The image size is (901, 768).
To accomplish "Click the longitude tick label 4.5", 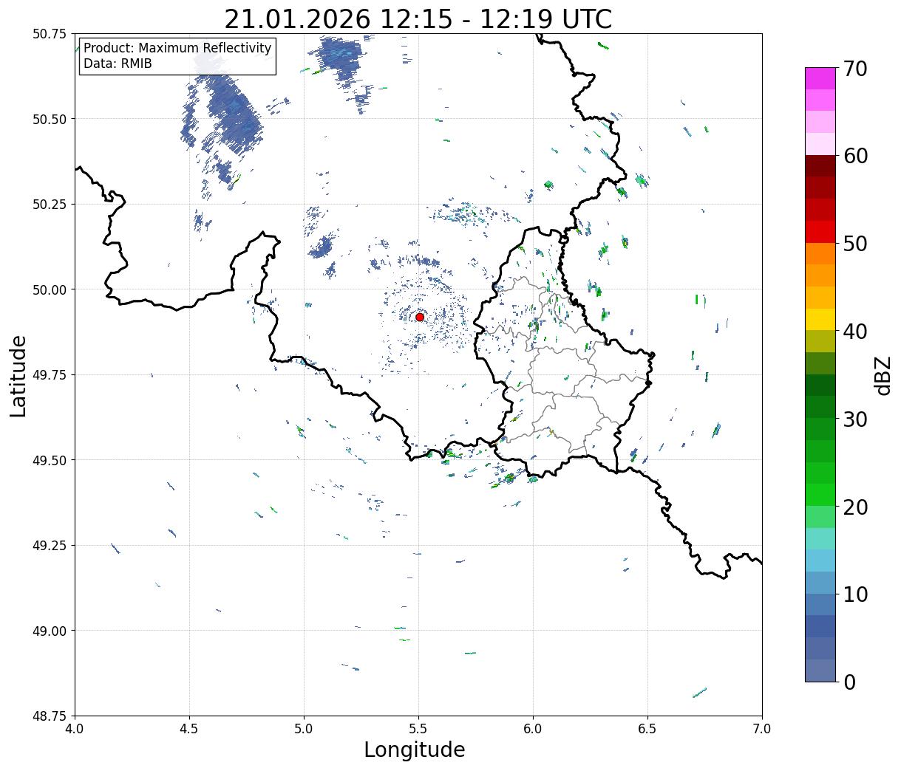I will [x=189, y=729].
